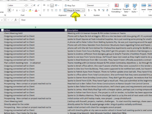
Task: Open Number format dialog launcher
Action: point(109,15)
